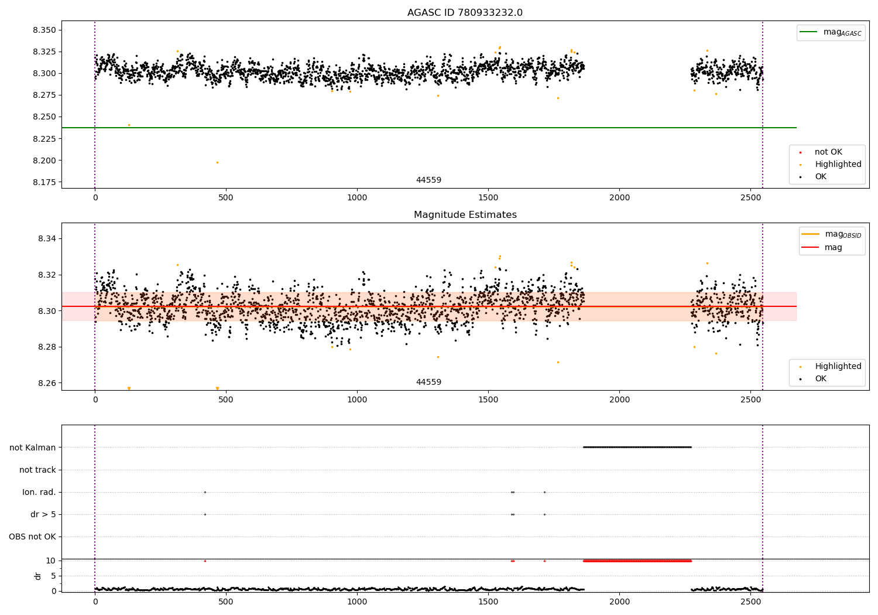Click the 44559 label in the middle plot
The image size is (878, 615).
[428, 382]
